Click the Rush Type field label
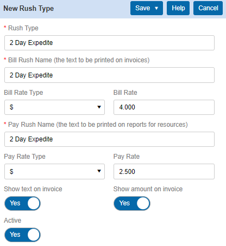 coord(23,28)
